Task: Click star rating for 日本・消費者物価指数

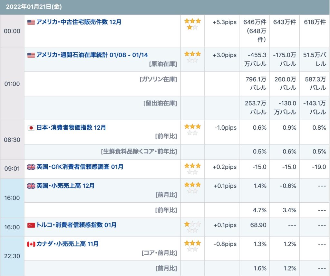Action: pyautogui.click(x=192, y=129)
